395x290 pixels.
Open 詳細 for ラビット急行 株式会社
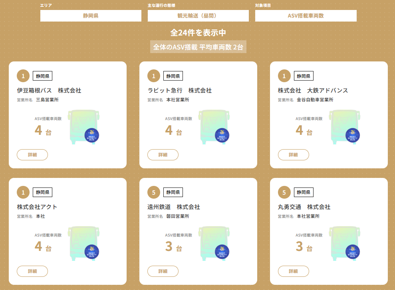click(x=163, y=155)
